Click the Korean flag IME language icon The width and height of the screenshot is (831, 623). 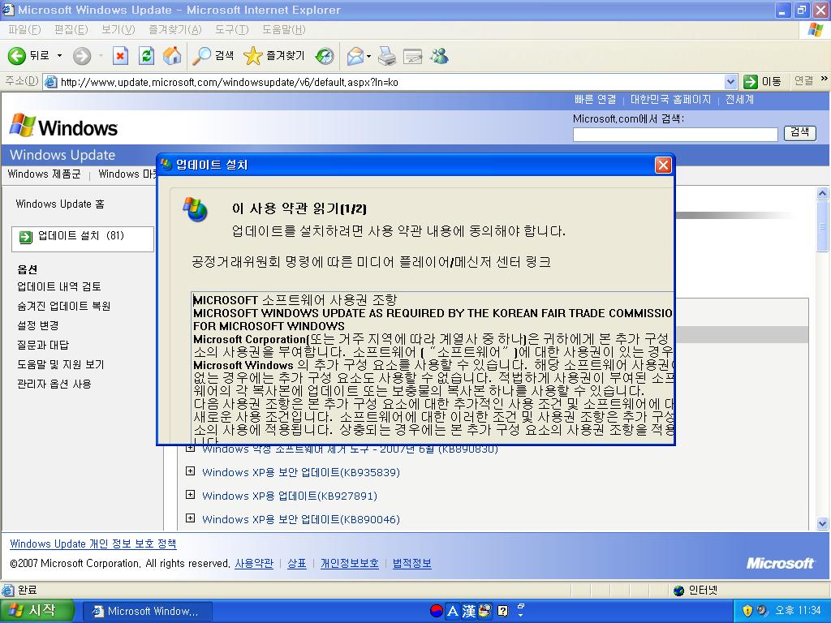[x=436, y=611]
